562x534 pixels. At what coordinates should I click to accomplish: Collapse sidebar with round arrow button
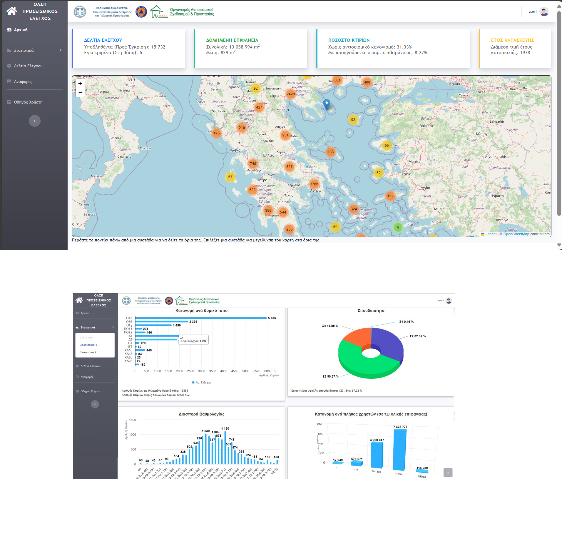tap(35, 121)
